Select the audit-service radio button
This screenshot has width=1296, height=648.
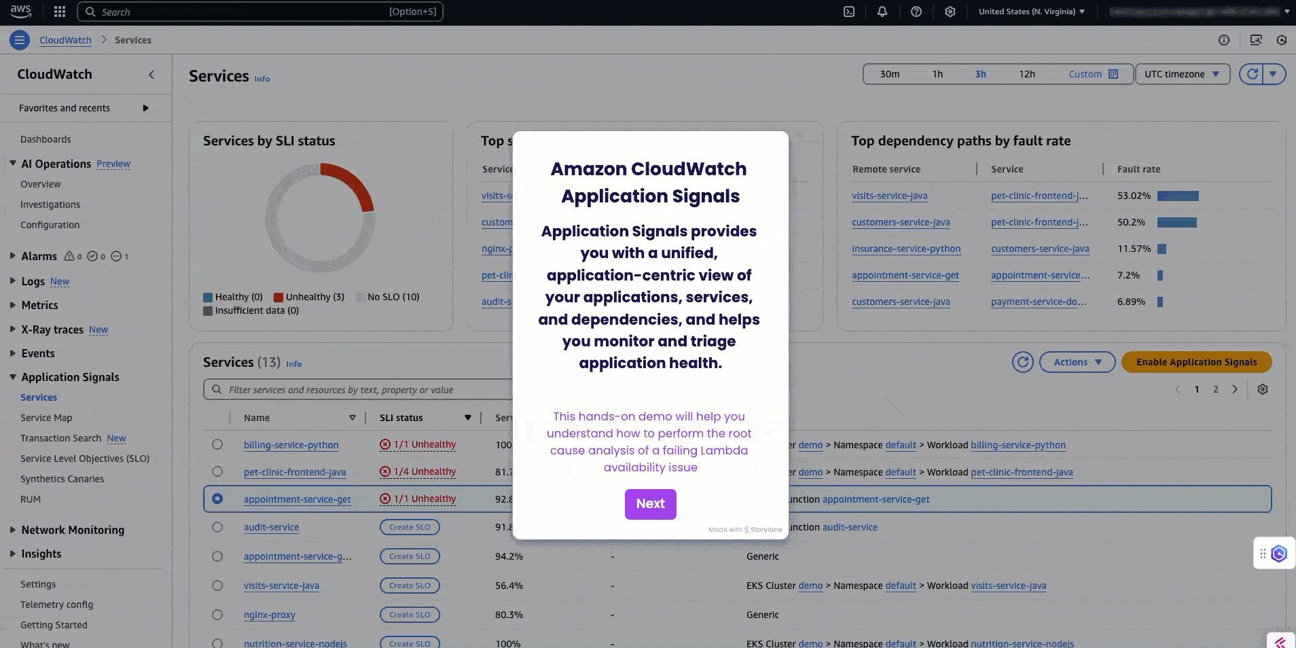pyautogui.click(x=217, y=527)
